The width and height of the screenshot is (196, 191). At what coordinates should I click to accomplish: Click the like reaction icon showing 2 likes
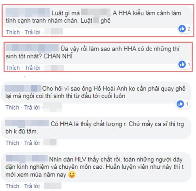182,29
